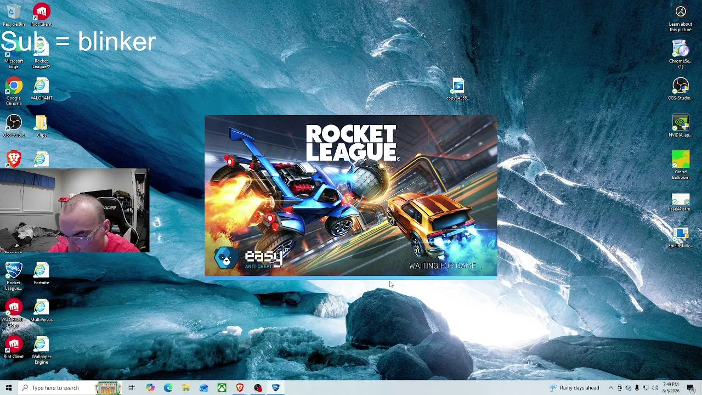Screen dimensions: 702x395
Task: Select the EpicInstaller desktop icon
Action: 681,236
